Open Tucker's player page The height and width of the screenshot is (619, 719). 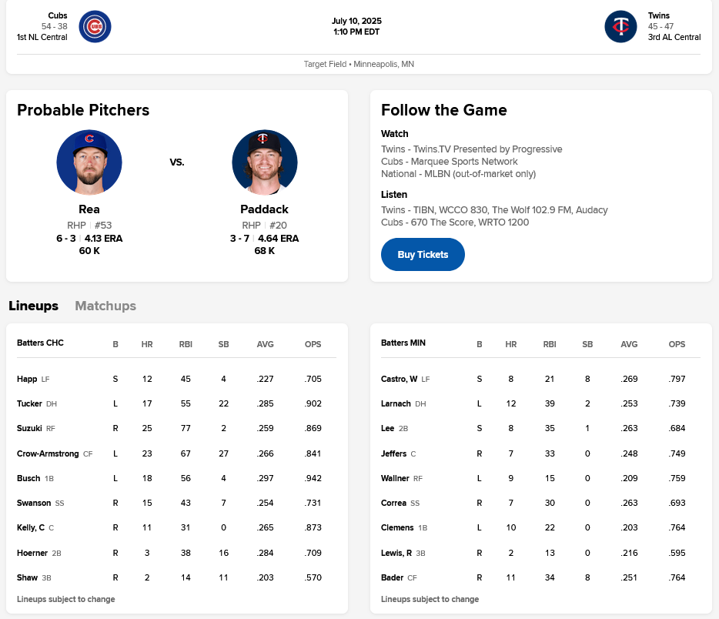click(x=29, y=403)
